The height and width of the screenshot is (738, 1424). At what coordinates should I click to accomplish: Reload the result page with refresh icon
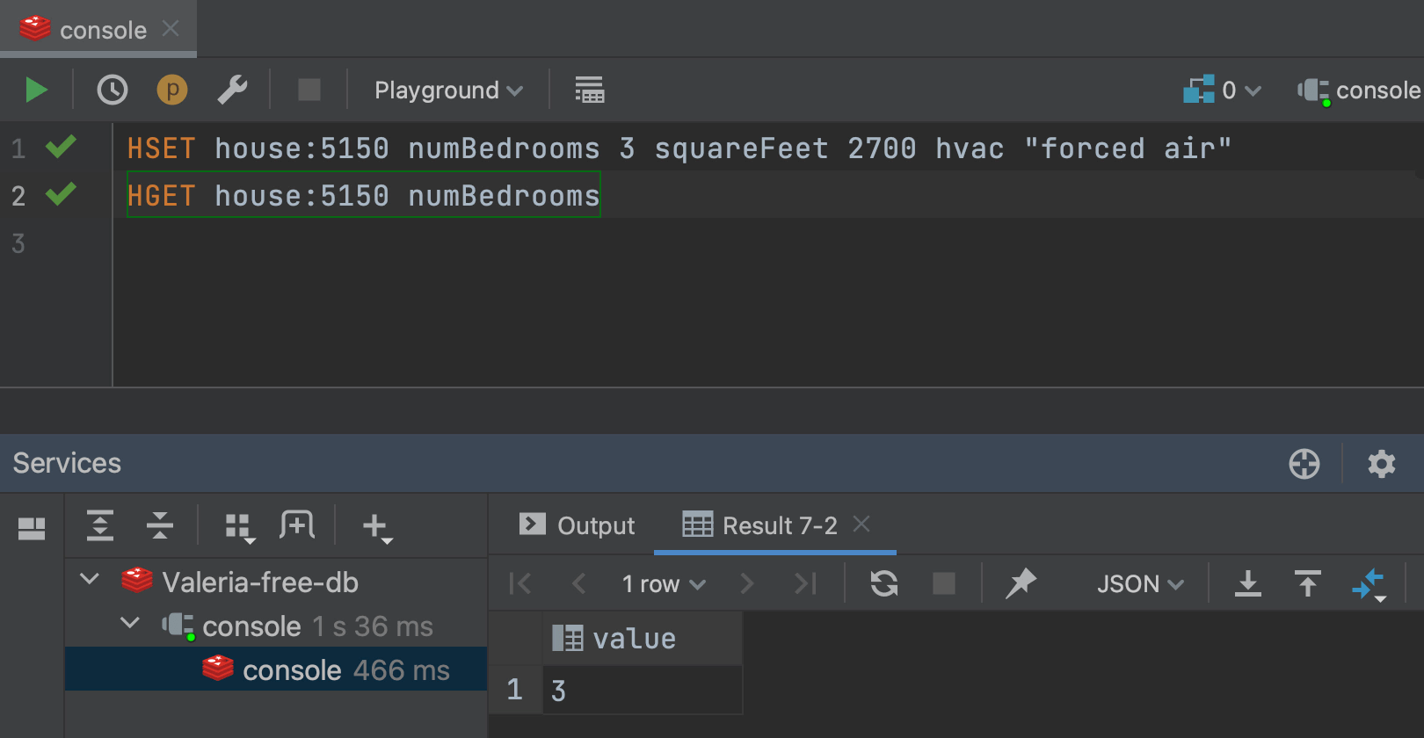point(884,583)
